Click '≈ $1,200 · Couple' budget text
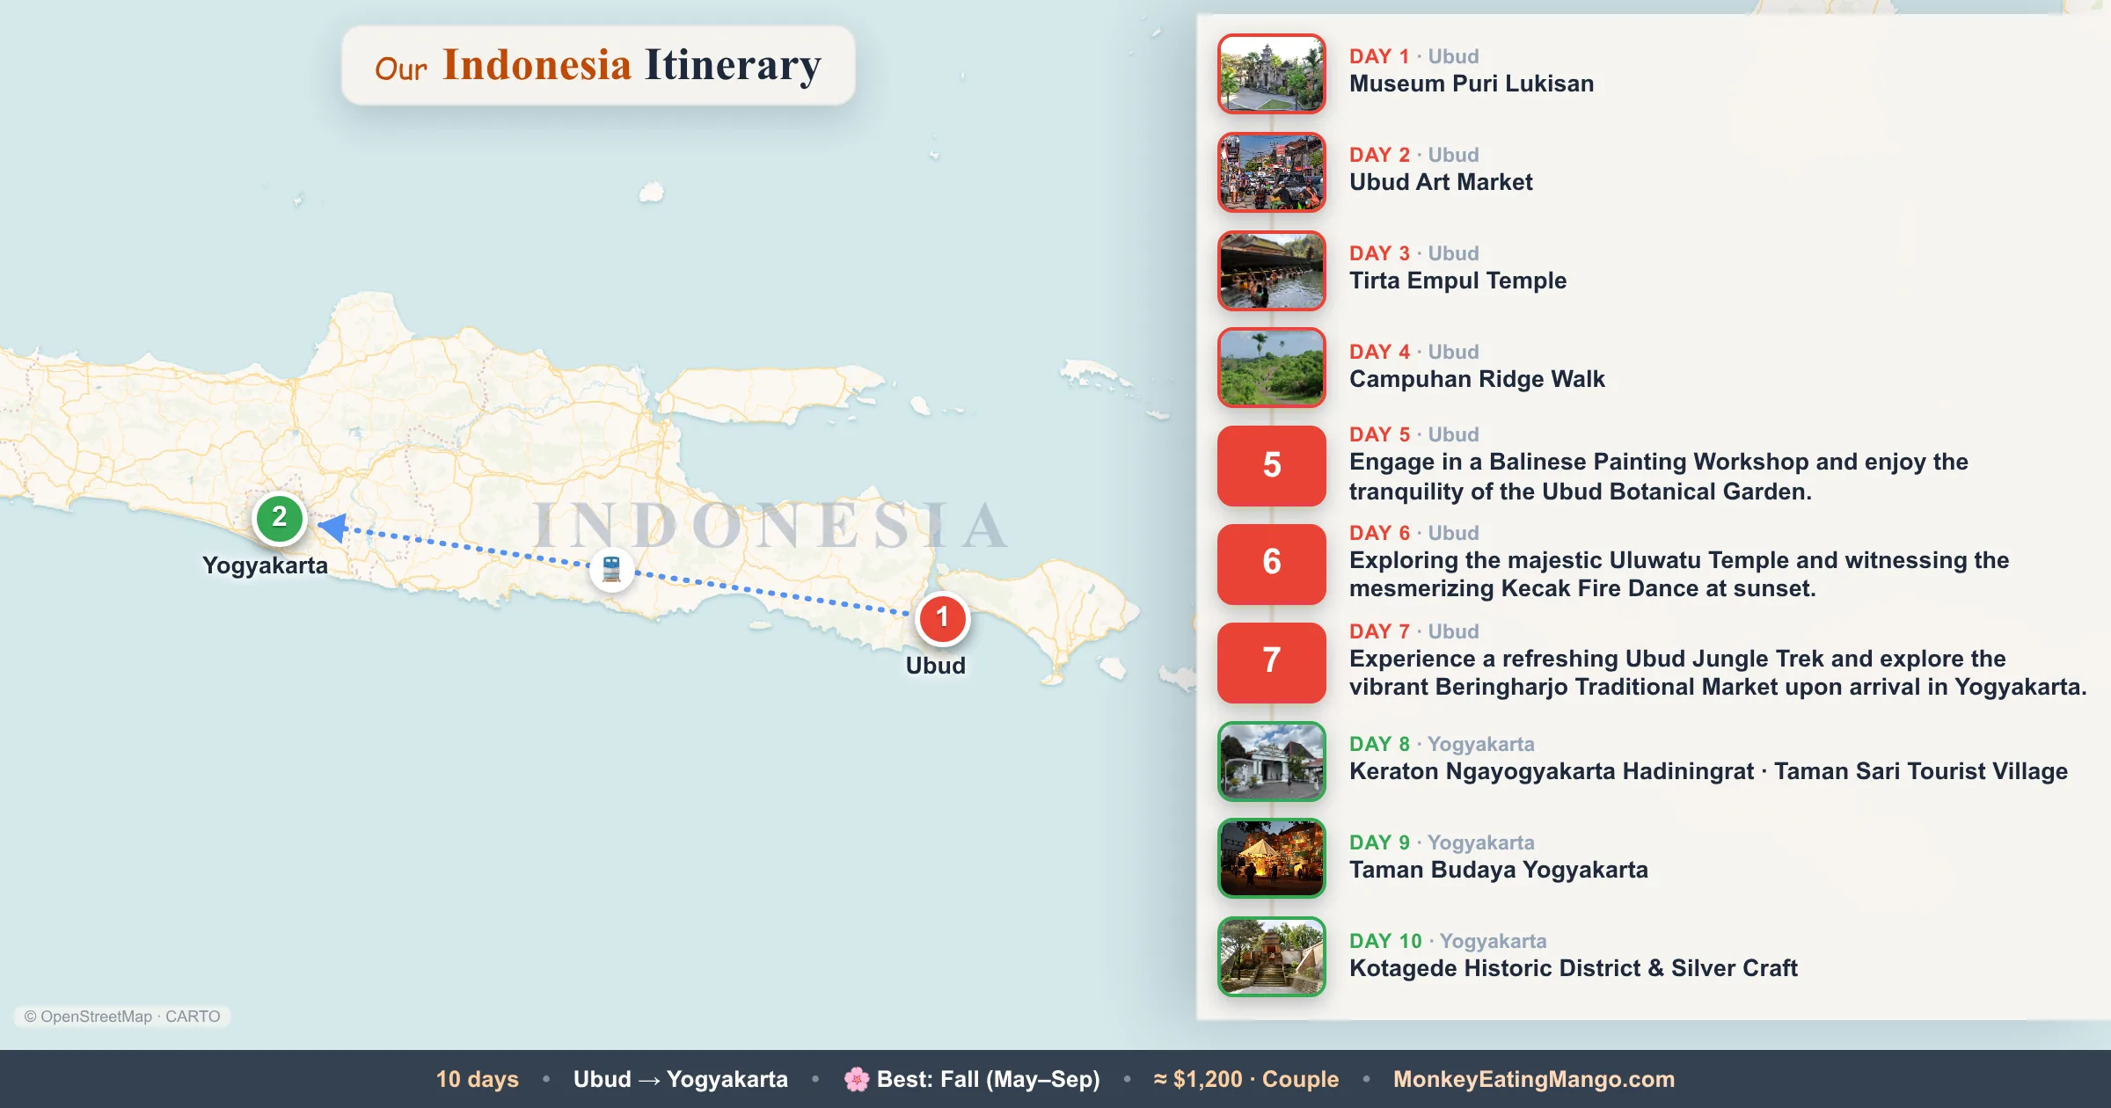The width and height of the screenshot is (2111, 1108). pyautogui.click(x=1246, y=1079)
